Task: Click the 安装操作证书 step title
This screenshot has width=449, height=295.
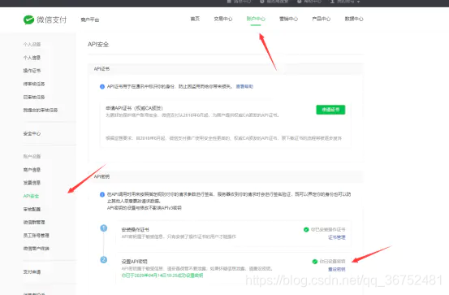Action: pos(135,230)
